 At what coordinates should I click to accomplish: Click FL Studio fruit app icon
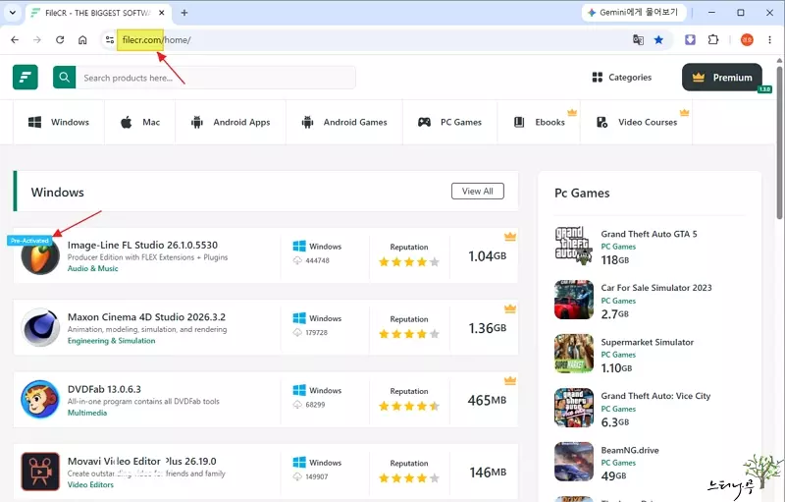(40, 255)
